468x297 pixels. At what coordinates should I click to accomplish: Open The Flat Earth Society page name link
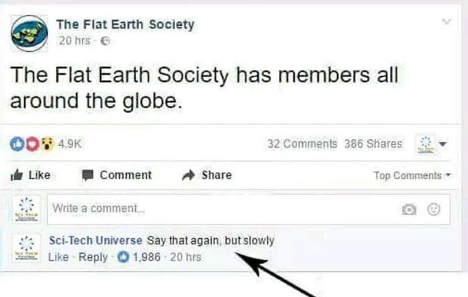point(125,24)
